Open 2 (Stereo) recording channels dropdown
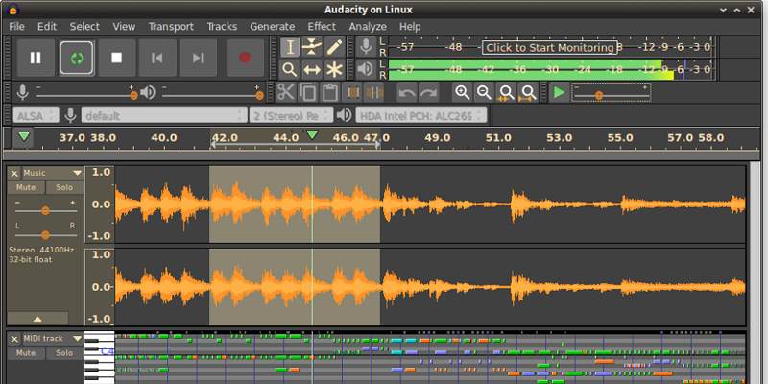This screenshot has width=768, height=384. coord(292,115)
